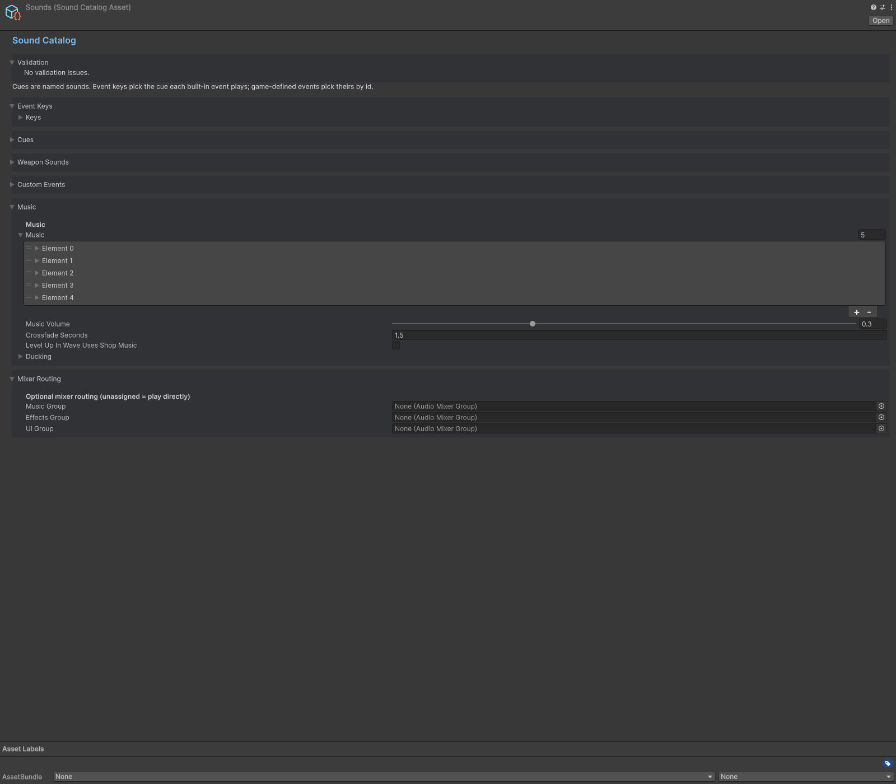Click the Crossfade Seconds field
896x784 pixels.
click(639, 335)
